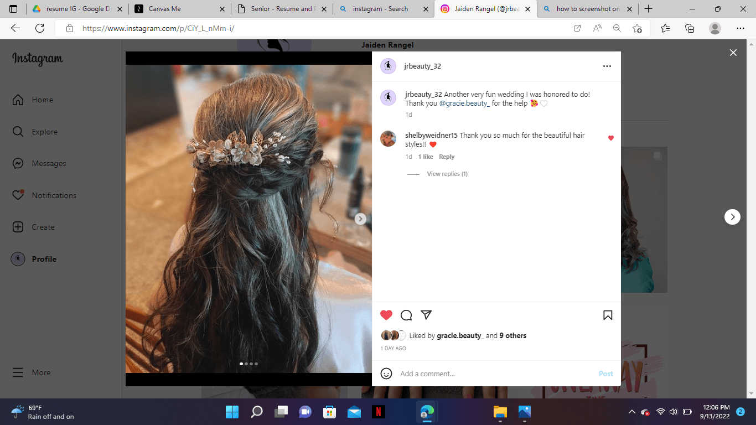The height and width of the screenshot is (425, 756).
Task: Open Profile in Instagram sidebar
Action: click(34, 259)
